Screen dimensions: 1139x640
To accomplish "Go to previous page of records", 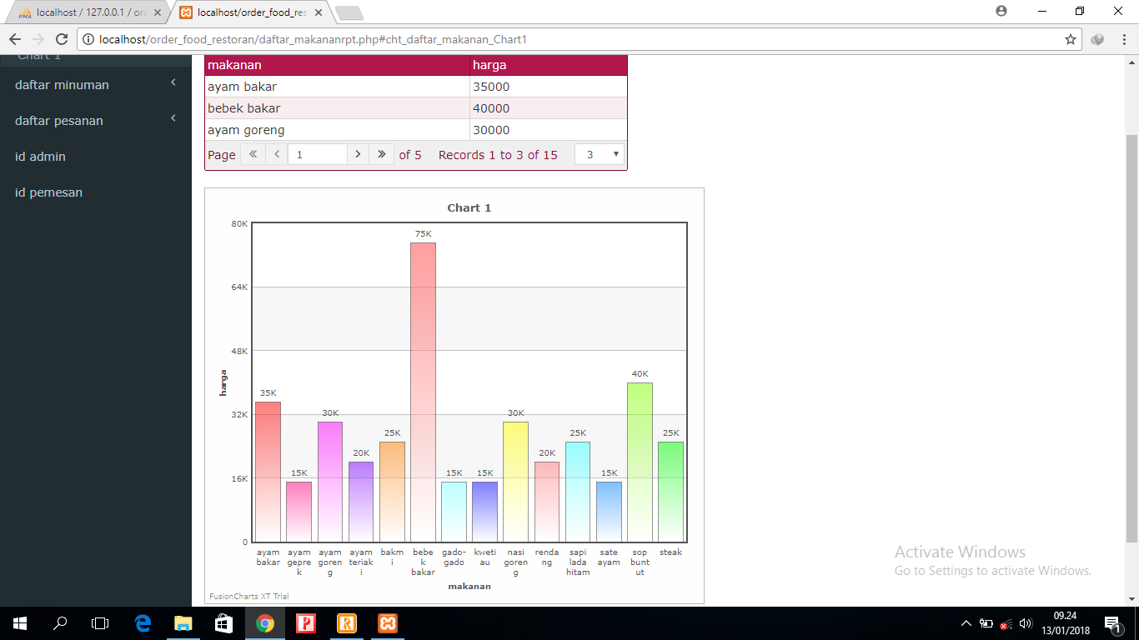I will (277, 154).
